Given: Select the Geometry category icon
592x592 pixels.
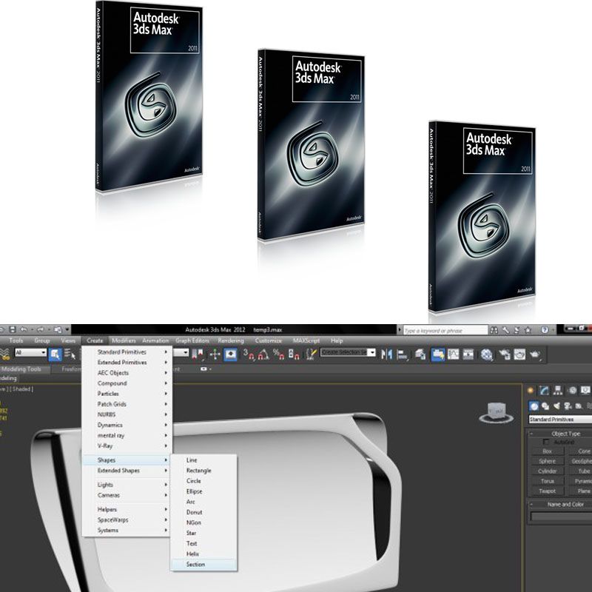Looking at the screenshot, I should click(534, 406).
